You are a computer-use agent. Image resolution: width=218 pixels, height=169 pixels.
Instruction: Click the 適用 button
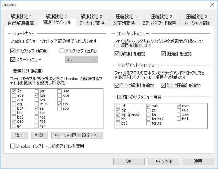(198, 161)
